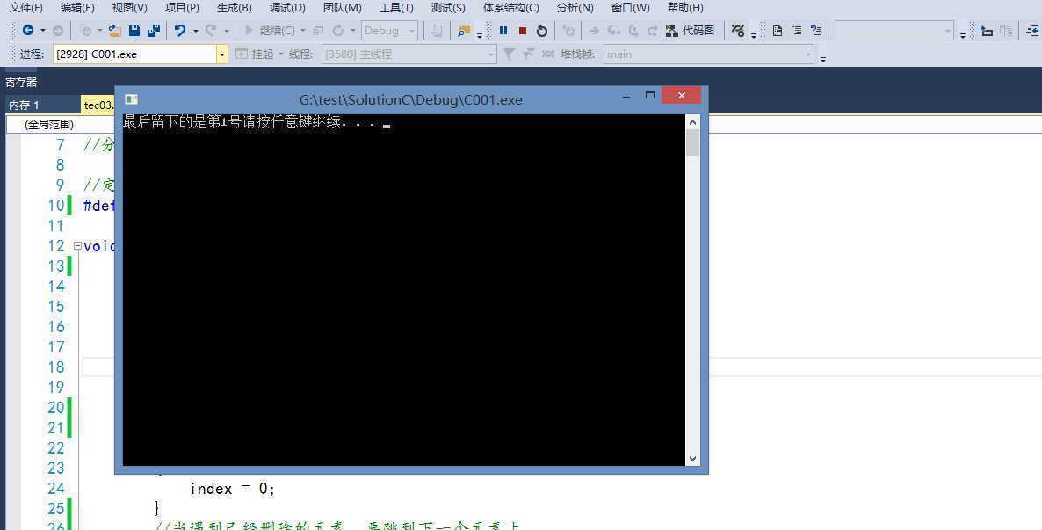Viewport: 1042px width, 530px height.
Task: Collapse the code block at line 12
Action: click(77, 245)
